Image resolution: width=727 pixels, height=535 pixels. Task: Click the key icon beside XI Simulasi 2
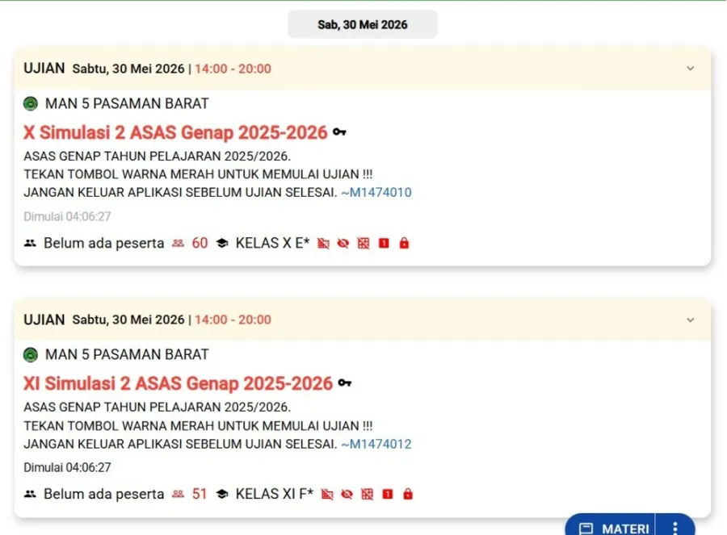pos(344,383)
